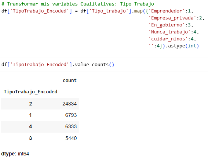Click the count value 6333
The height and width of the screenshot is (158, 208).
[x=71, y=126]
